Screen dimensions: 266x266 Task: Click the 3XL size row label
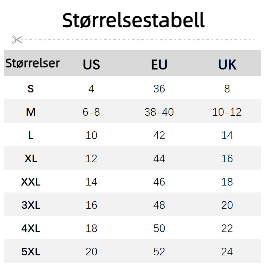[31, 205]
